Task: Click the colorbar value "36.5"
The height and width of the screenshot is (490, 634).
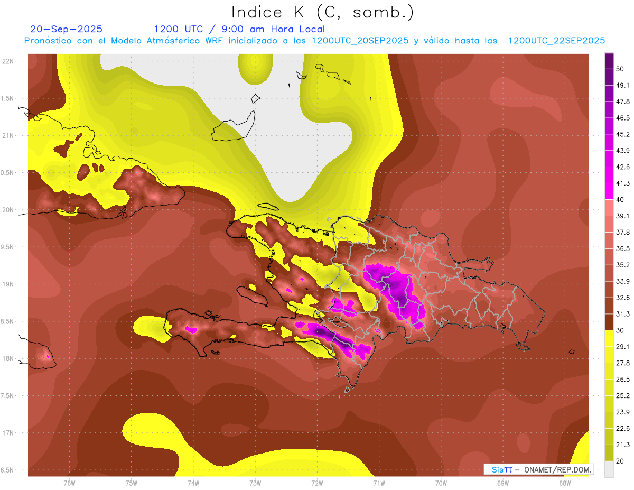Action: point(623,249)
